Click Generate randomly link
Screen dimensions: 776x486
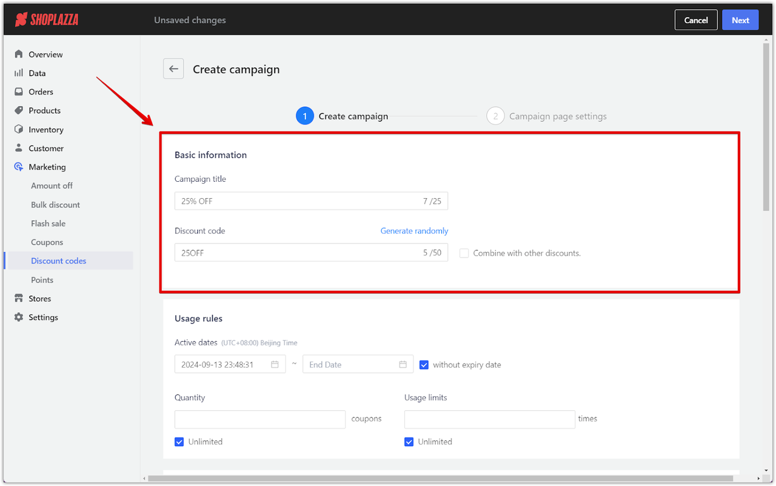pos(414,231)
